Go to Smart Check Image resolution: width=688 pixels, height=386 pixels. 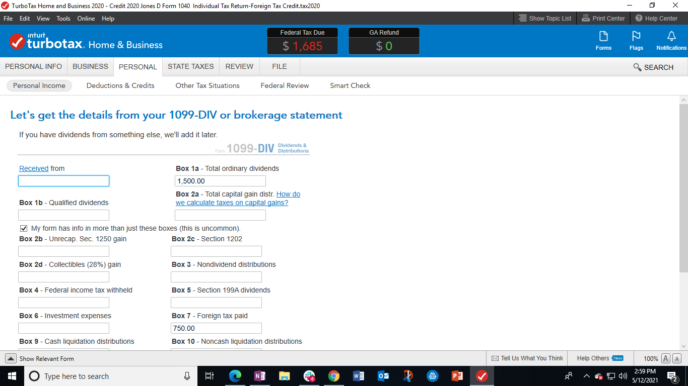(350, 85)
